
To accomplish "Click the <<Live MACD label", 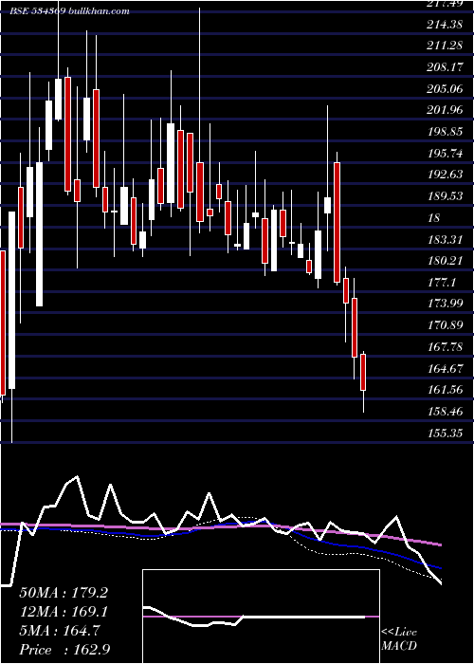I will coord(399,638).
